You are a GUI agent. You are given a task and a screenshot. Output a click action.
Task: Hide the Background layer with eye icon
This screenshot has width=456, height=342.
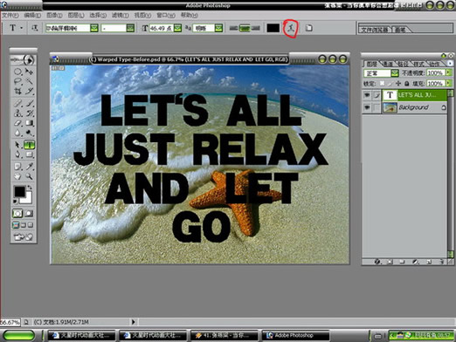click(x=367, y=107)
